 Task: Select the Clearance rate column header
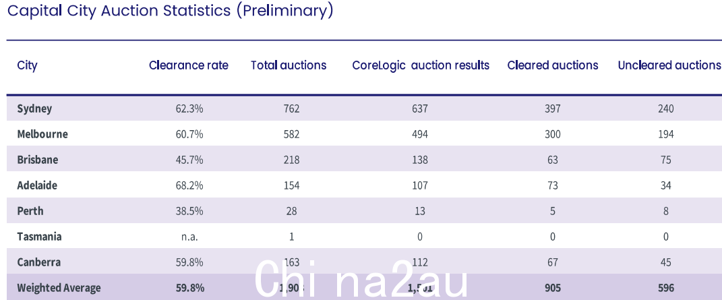(188, 65)
